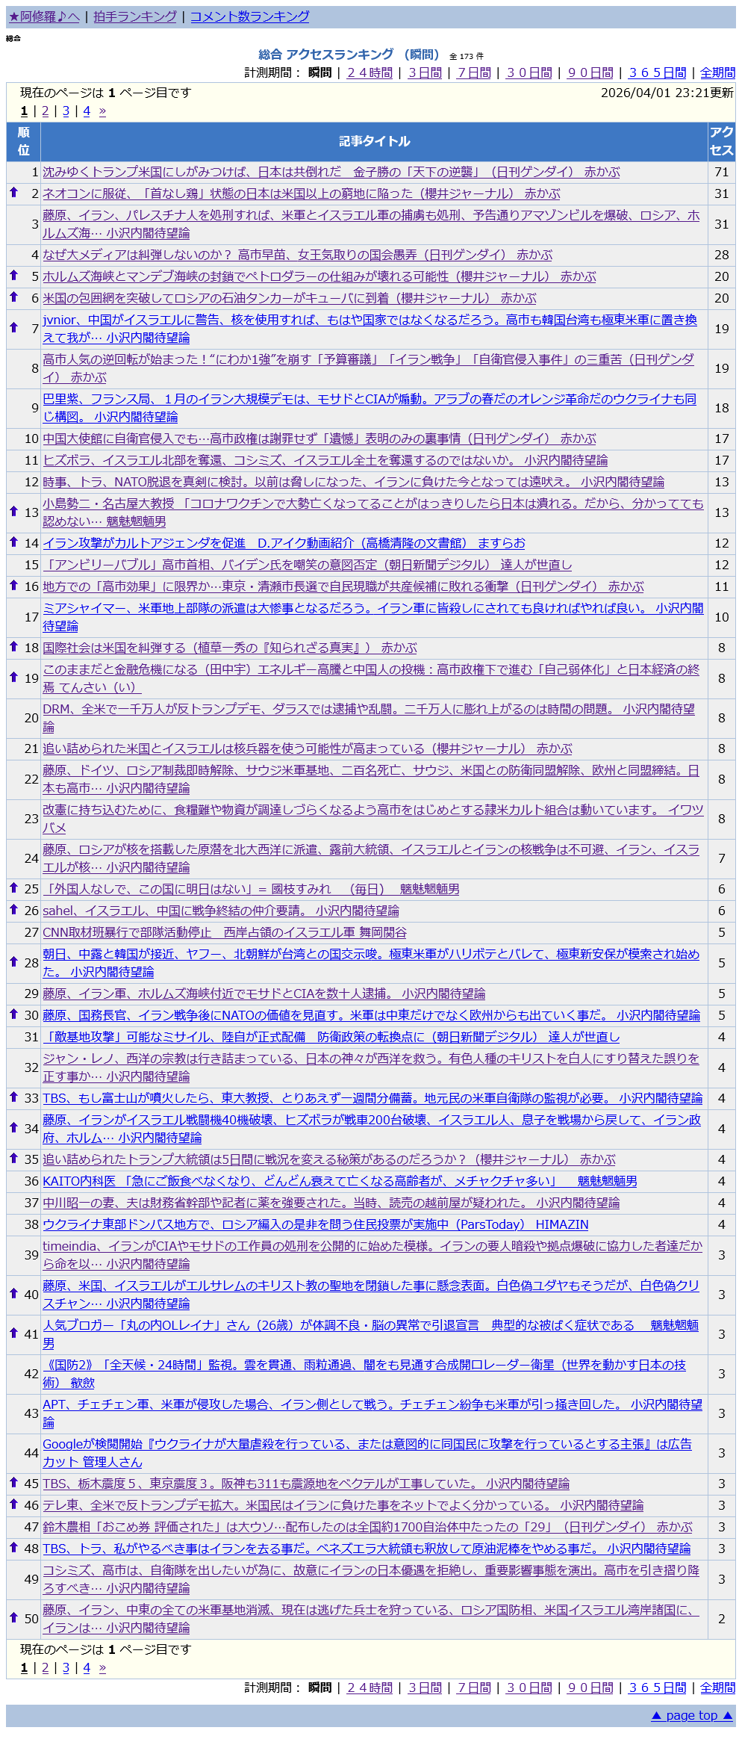Image resolution: width=742 pixels, height=1751 pixels.
Task: Click the up-arrow icon beside rank 5
Action: 13,276
